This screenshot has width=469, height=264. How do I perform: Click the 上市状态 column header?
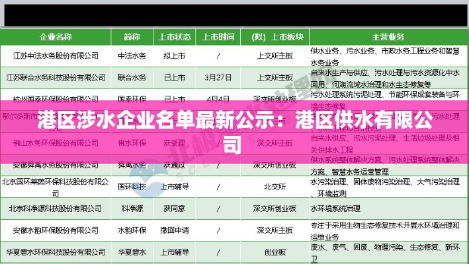coord(175,37)
